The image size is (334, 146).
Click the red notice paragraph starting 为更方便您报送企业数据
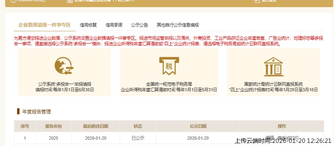[x=168, y=41]
